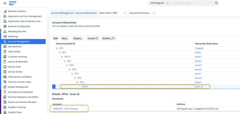
Task: Open the hamburger navigation menu
Action: (5, 3)
